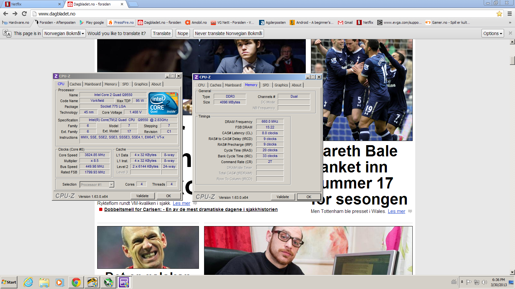
Task: Click the Start button on taskbar
Action: tap(9, 282)
